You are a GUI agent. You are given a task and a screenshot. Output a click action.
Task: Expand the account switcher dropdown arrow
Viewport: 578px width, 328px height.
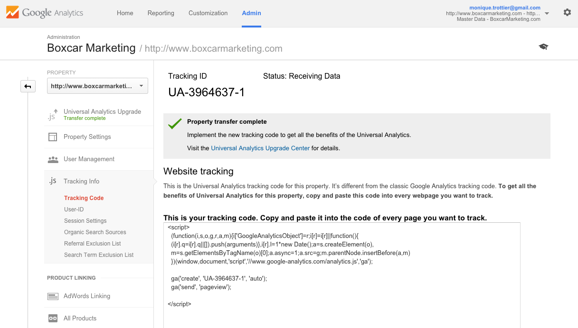point(547,14)
